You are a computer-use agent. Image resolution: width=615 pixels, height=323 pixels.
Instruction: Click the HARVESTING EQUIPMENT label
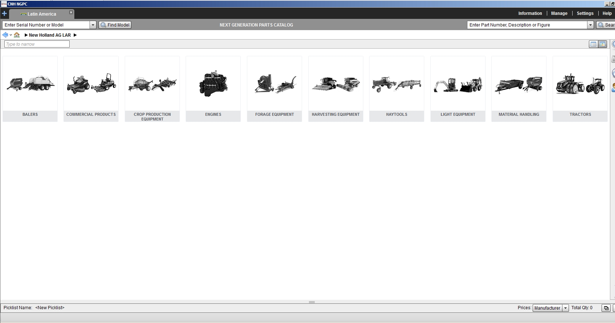coord(336,114)
